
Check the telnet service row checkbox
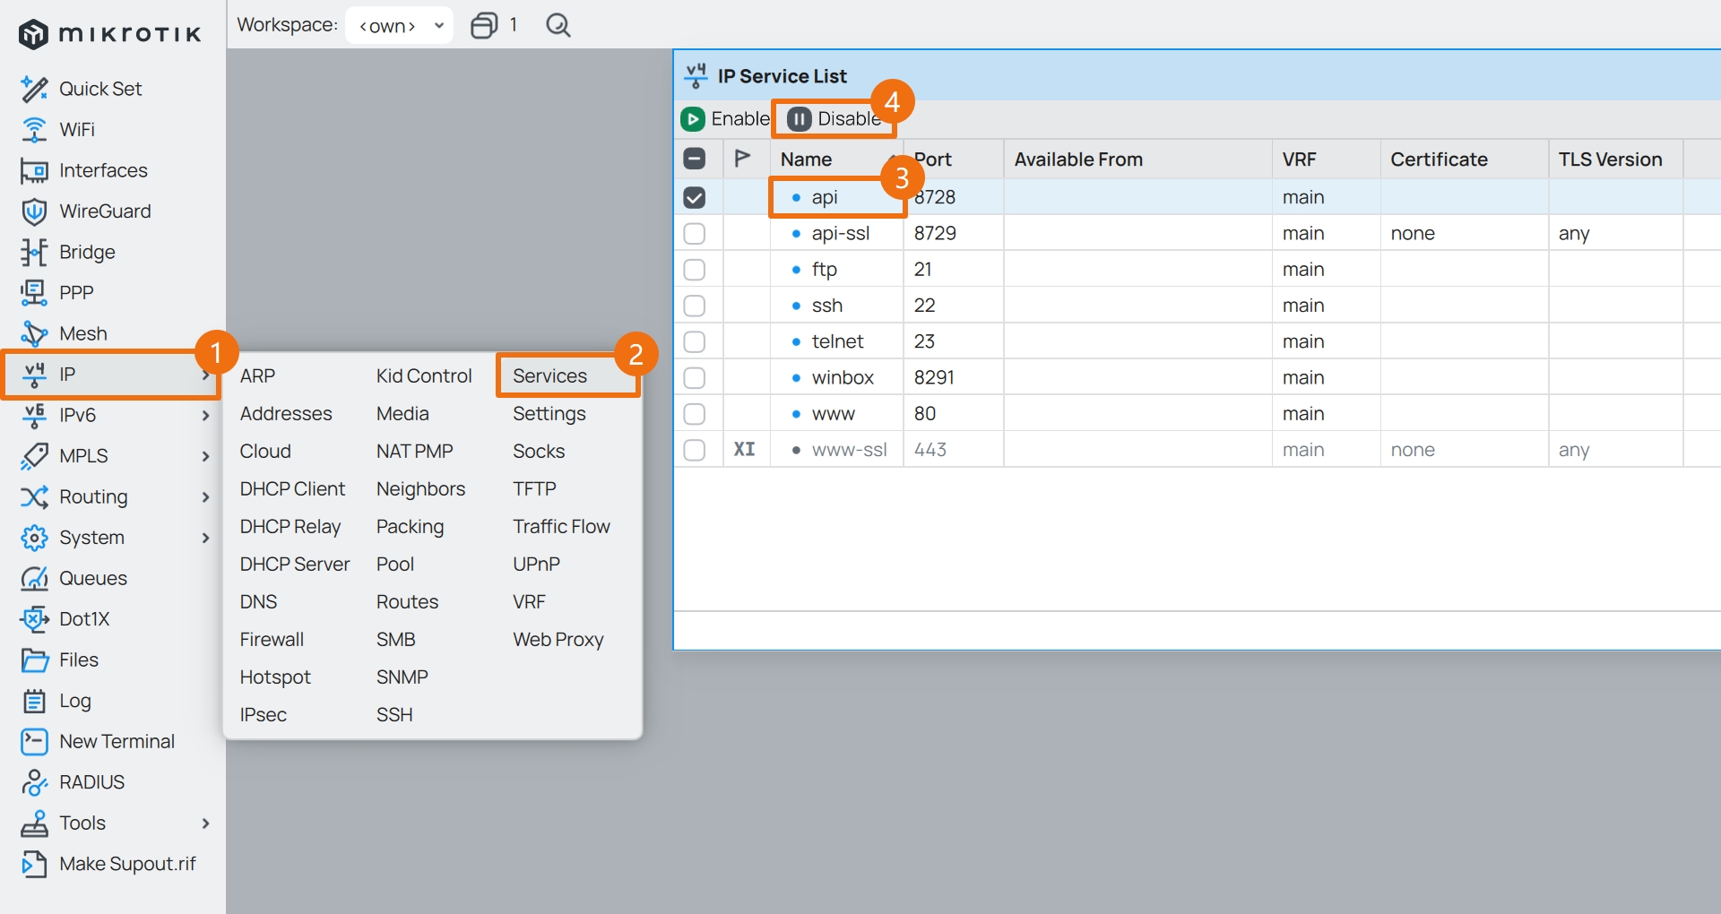(x=695, y=341)
